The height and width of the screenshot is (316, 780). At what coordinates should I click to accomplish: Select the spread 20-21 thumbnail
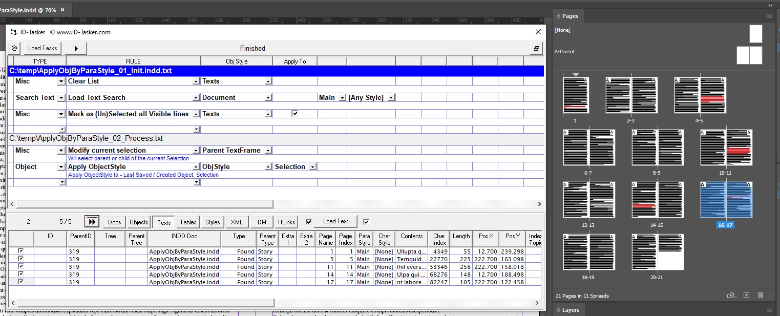[x=658, y=252]
